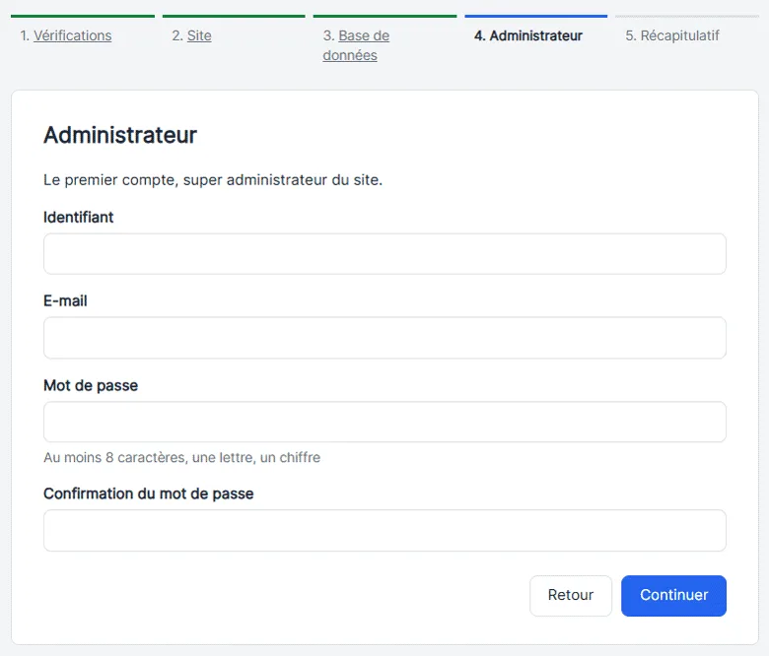Click text "Le premier compte, super administrateur du site."
Screen dimensions: 769x656
213,180
